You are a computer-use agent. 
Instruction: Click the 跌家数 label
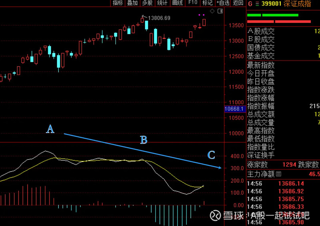click(308, 164)
